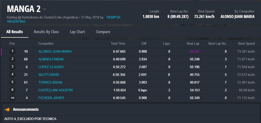Expand the MANGA 2 dropdown chevron
Viewport: 261px width, 123px height.
point(44,9)
